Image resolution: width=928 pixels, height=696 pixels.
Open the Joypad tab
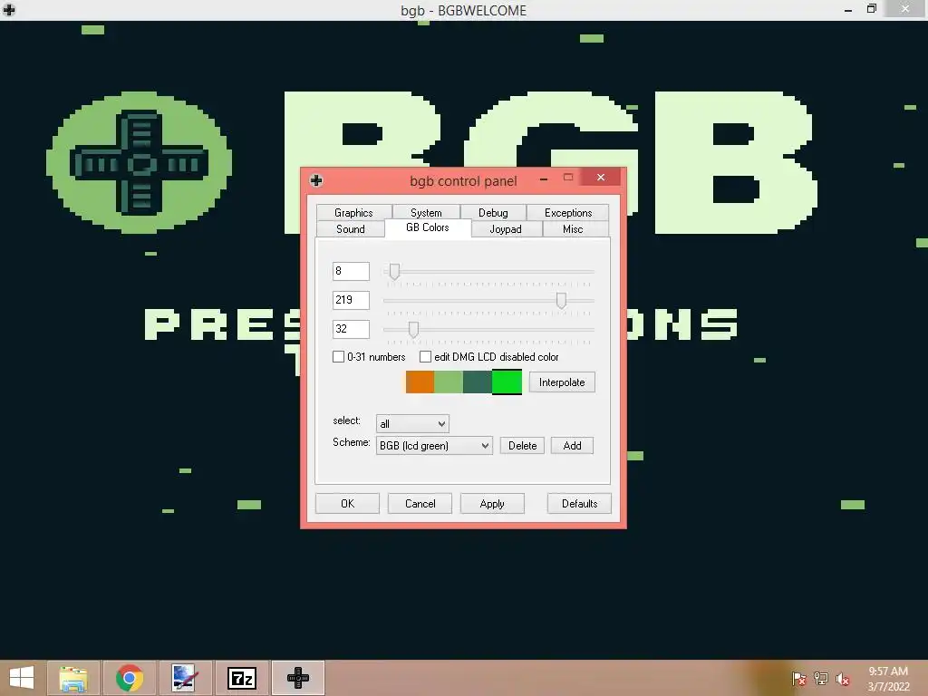tap(506, 229)
